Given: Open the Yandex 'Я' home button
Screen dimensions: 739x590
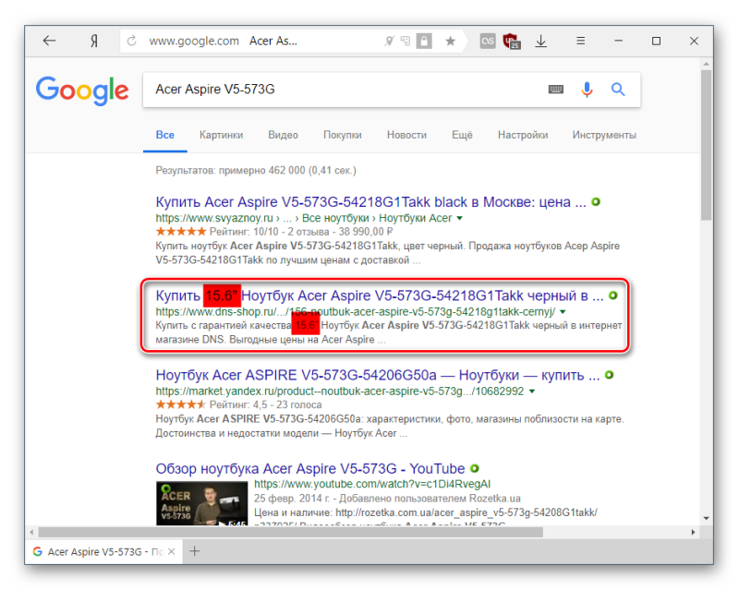Looking at the screenshot, I should [94, 41].
